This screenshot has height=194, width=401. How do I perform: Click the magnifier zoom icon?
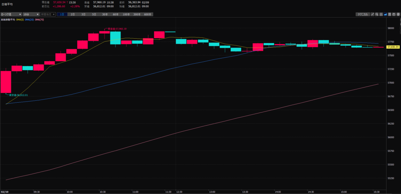point(377,14)
